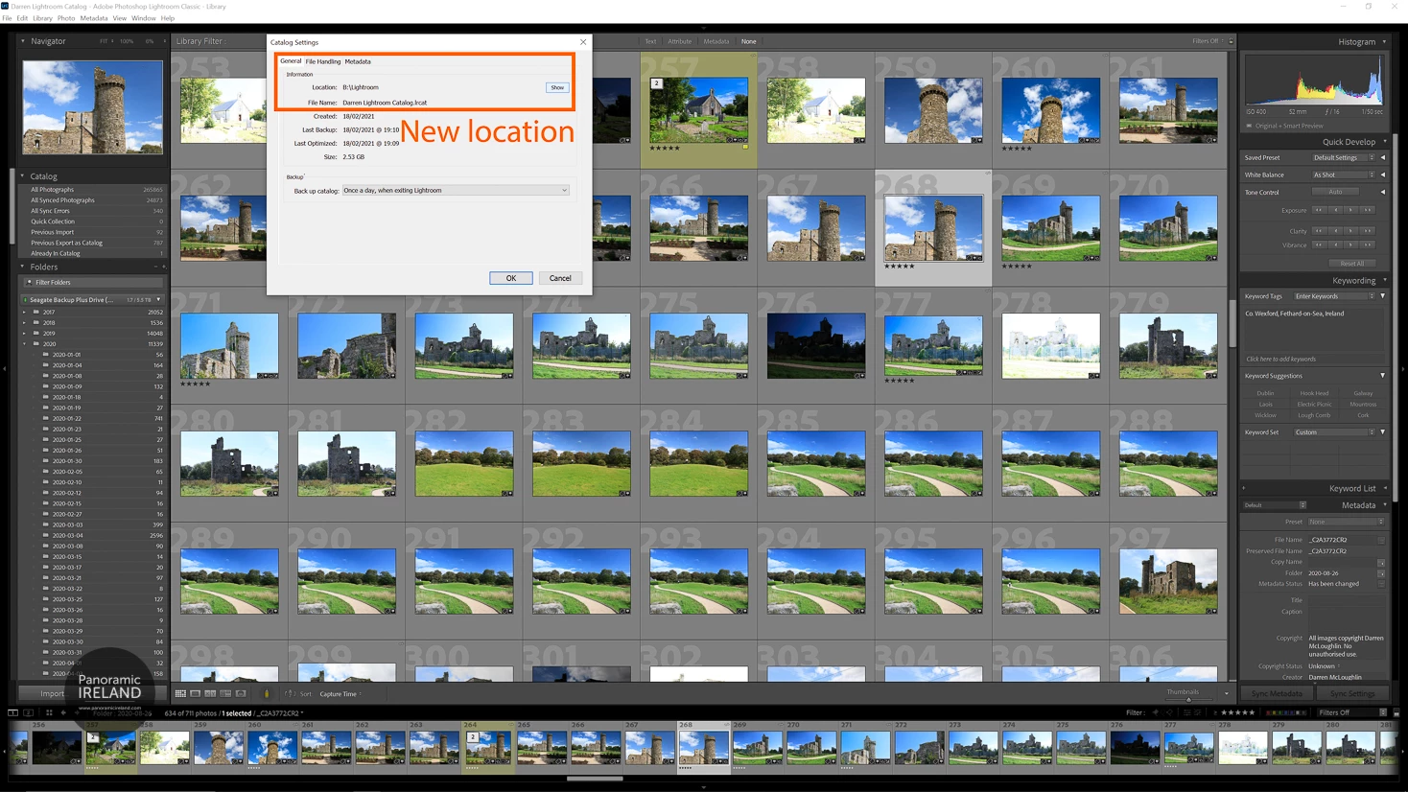The width and height of the screenshot is (1408, 792).
Task: Click Exposure large decrease double-arrow button
Action: tap(1320, 210)
